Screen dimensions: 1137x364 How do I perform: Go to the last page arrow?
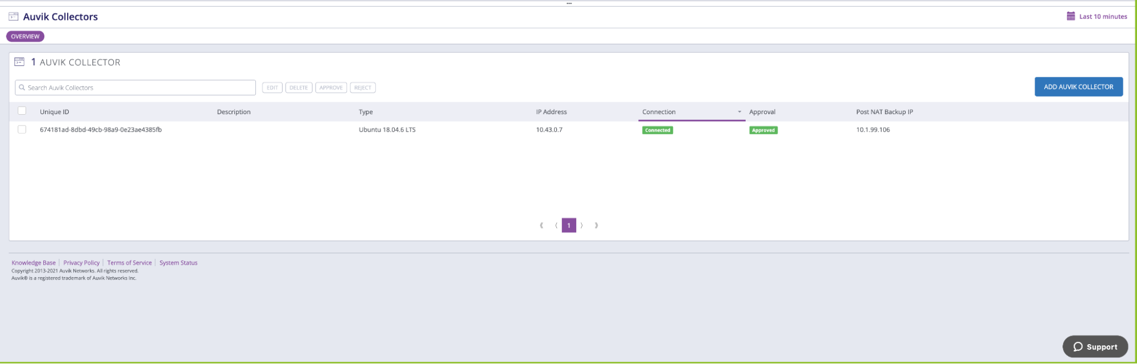click(596, 225)
